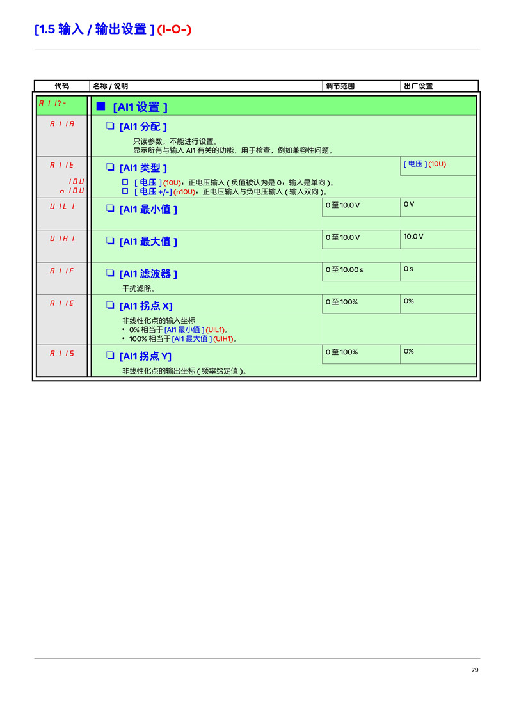Viewport: 512px width, 724px height.
Task: Click the 0 至 100% range in the 拐点 Y row
Action: [342, 352]
